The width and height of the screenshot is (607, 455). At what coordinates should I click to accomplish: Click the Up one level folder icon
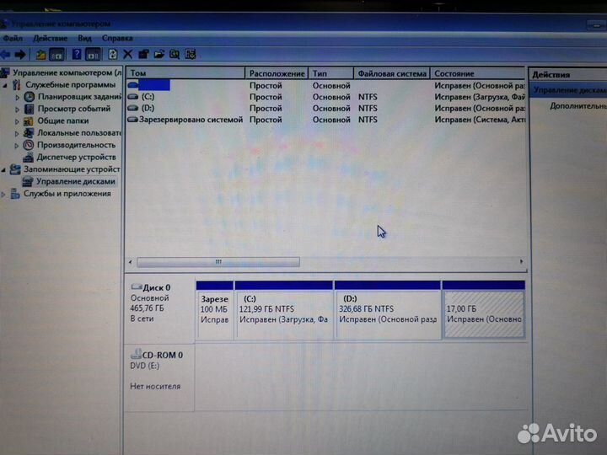click(40, 55)
